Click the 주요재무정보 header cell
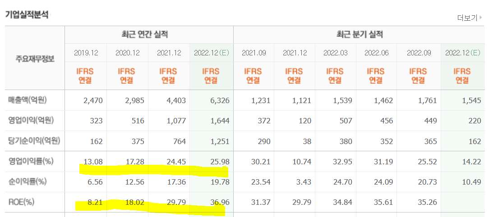This screenshot has height=217, width=489. [35, 58]
